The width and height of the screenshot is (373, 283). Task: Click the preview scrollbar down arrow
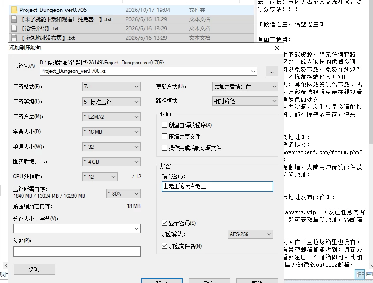[371, 266]
